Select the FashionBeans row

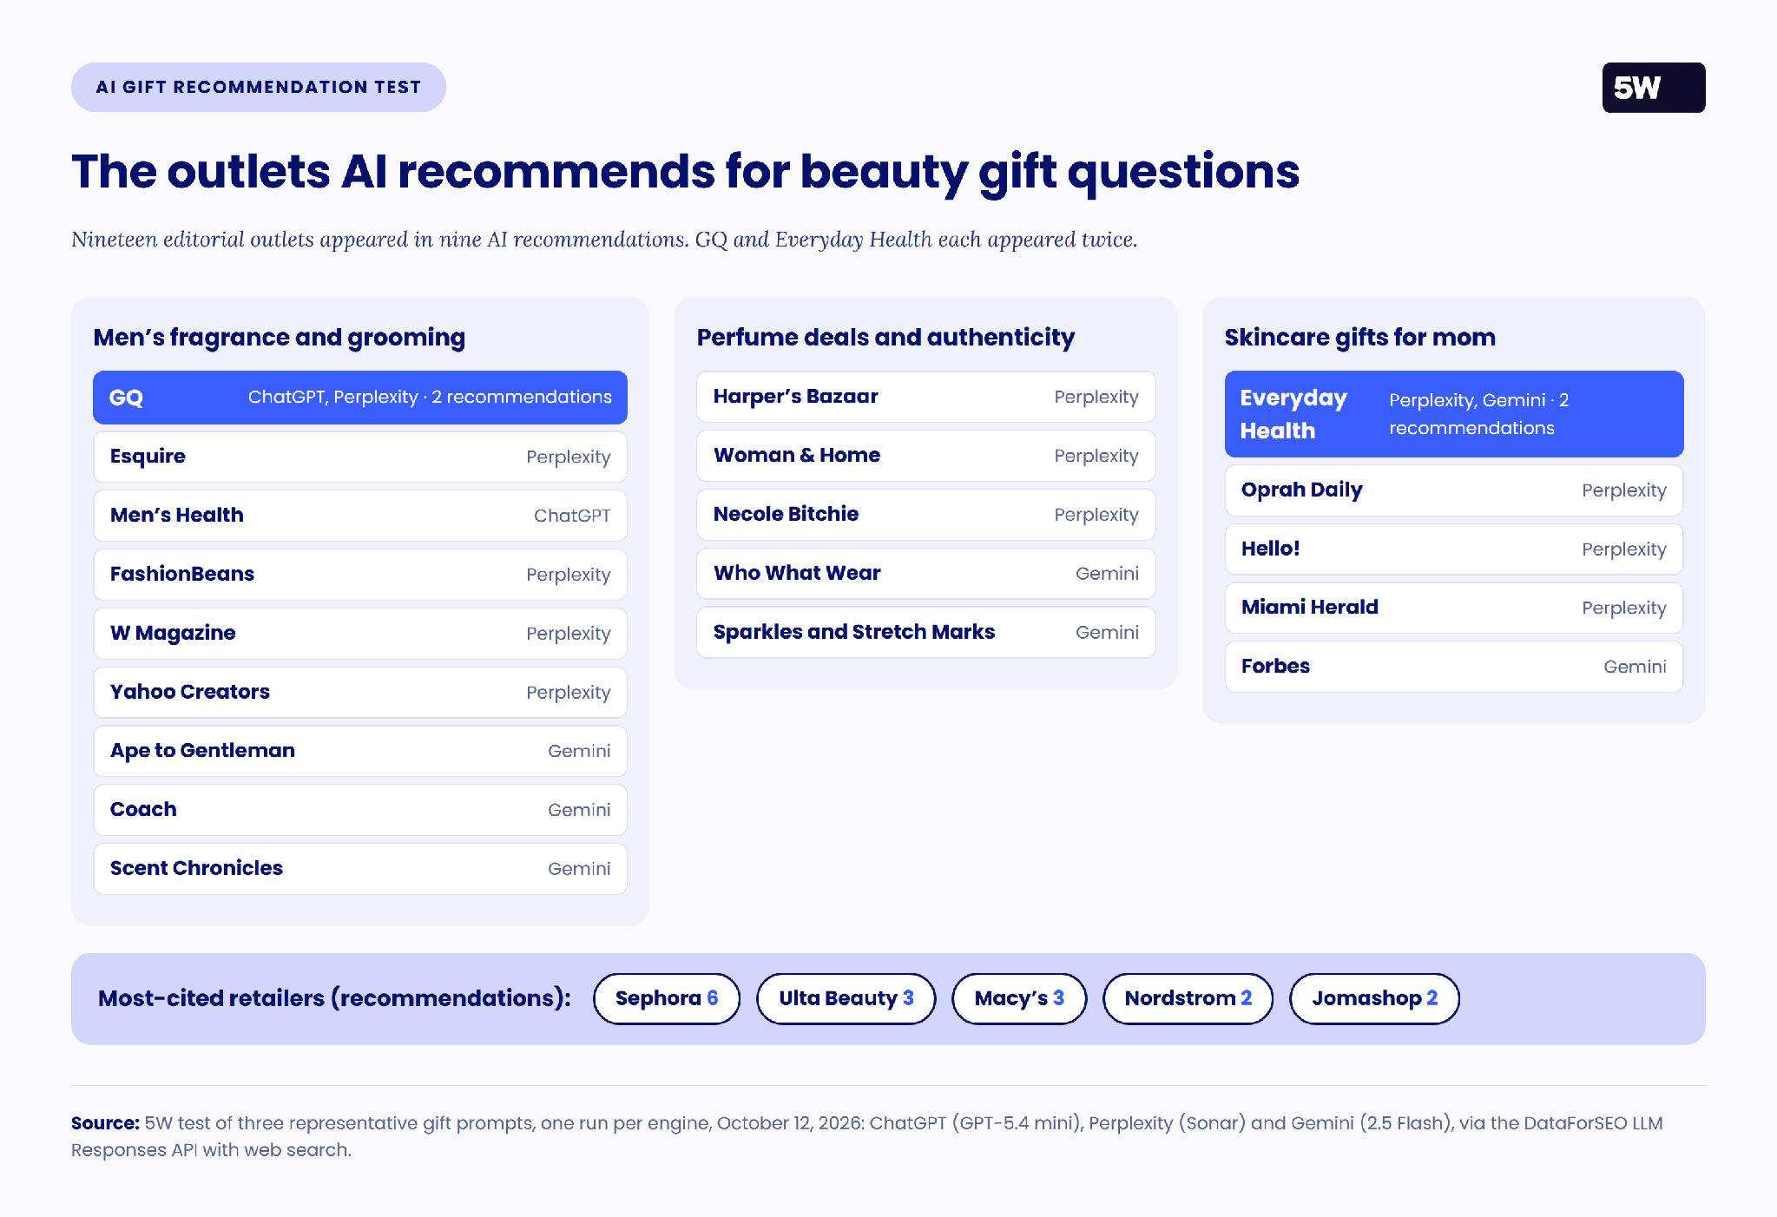[360, 575]
